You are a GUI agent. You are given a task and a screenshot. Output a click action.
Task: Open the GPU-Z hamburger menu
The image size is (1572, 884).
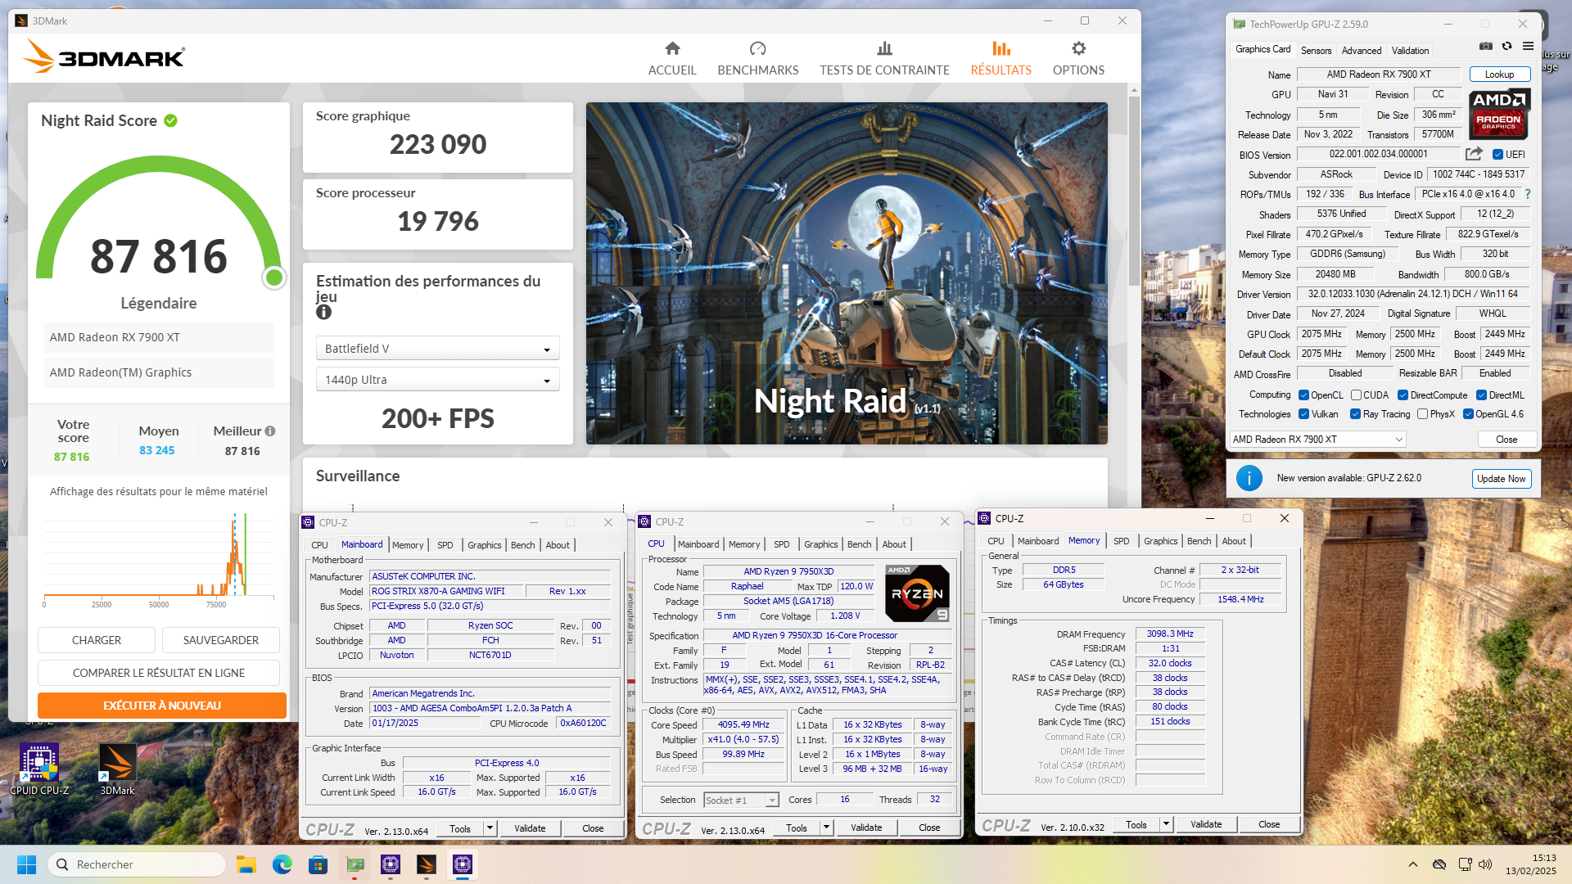[x=1528, y=47]
